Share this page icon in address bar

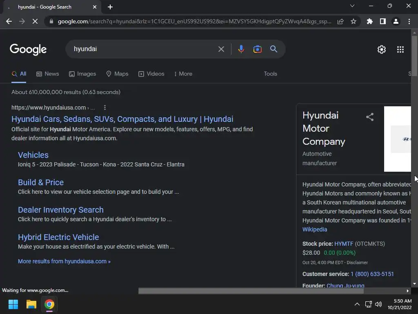click(340, 21)
